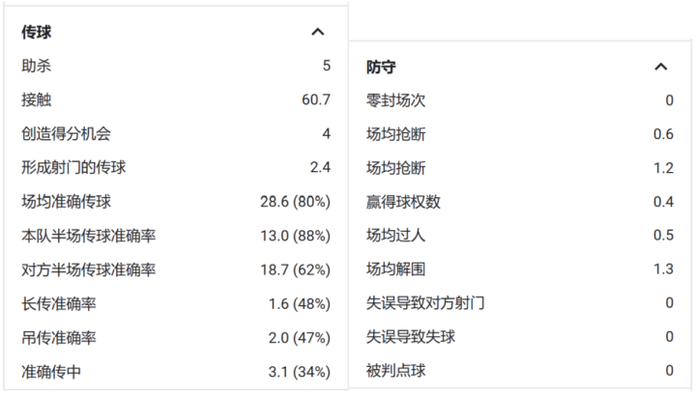Click the 场均准确传球 label
The image size is (696, 396).
[x=66, y=201]
